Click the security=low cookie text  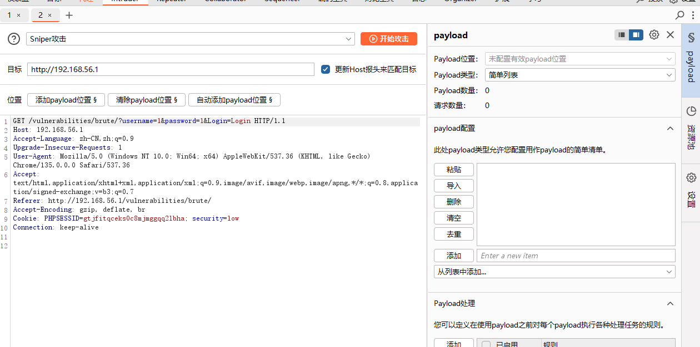pyautogui.click(x=216, y=218)
